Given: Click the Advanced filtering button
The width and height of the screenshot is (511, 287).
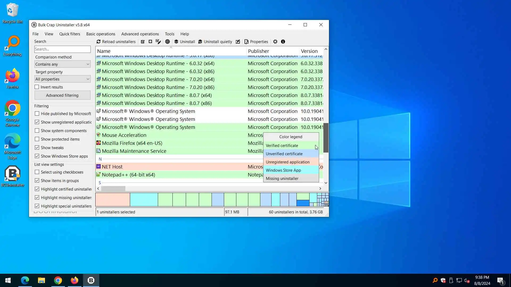Looking at the screenshot, I should click(62, 95).
